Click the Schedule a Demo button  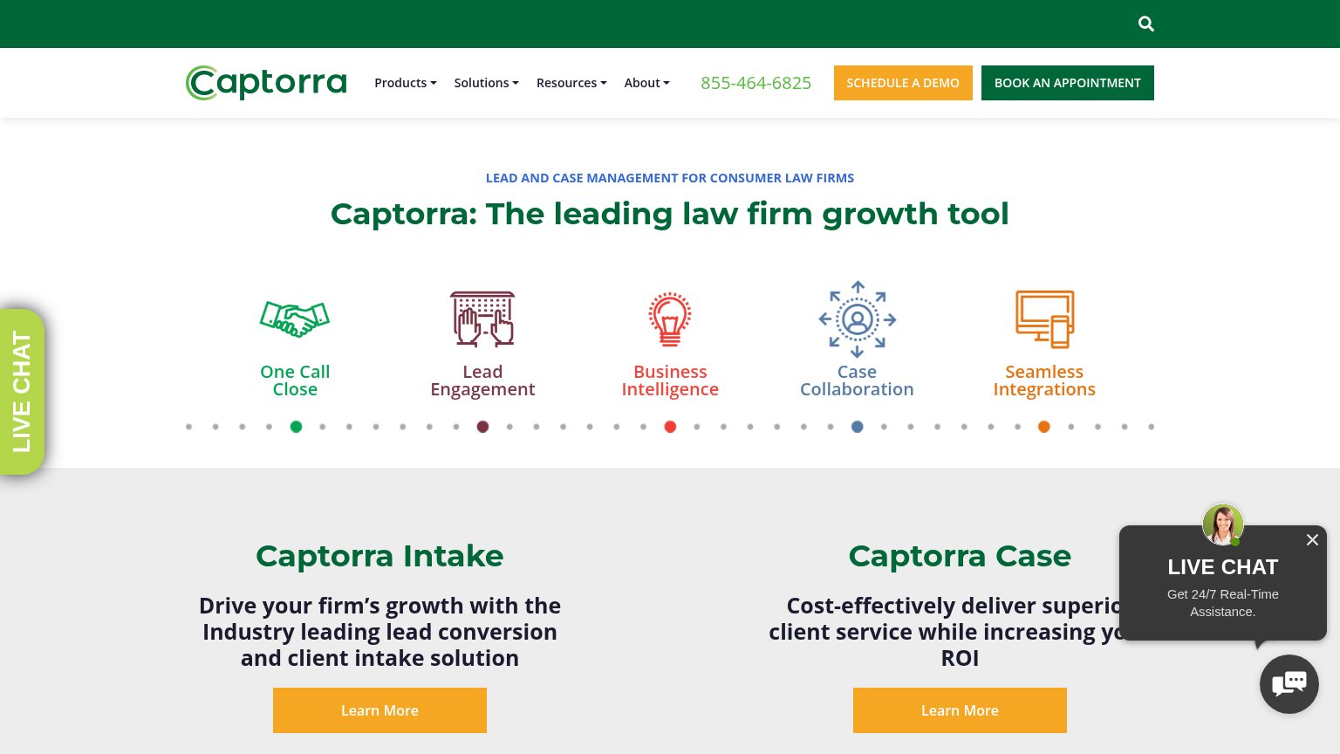(x=903, y=83)
